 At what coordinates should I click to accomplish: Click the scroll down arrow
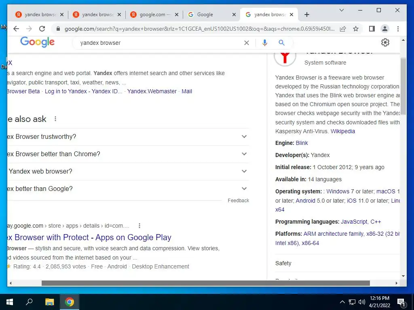click(403, 276)
